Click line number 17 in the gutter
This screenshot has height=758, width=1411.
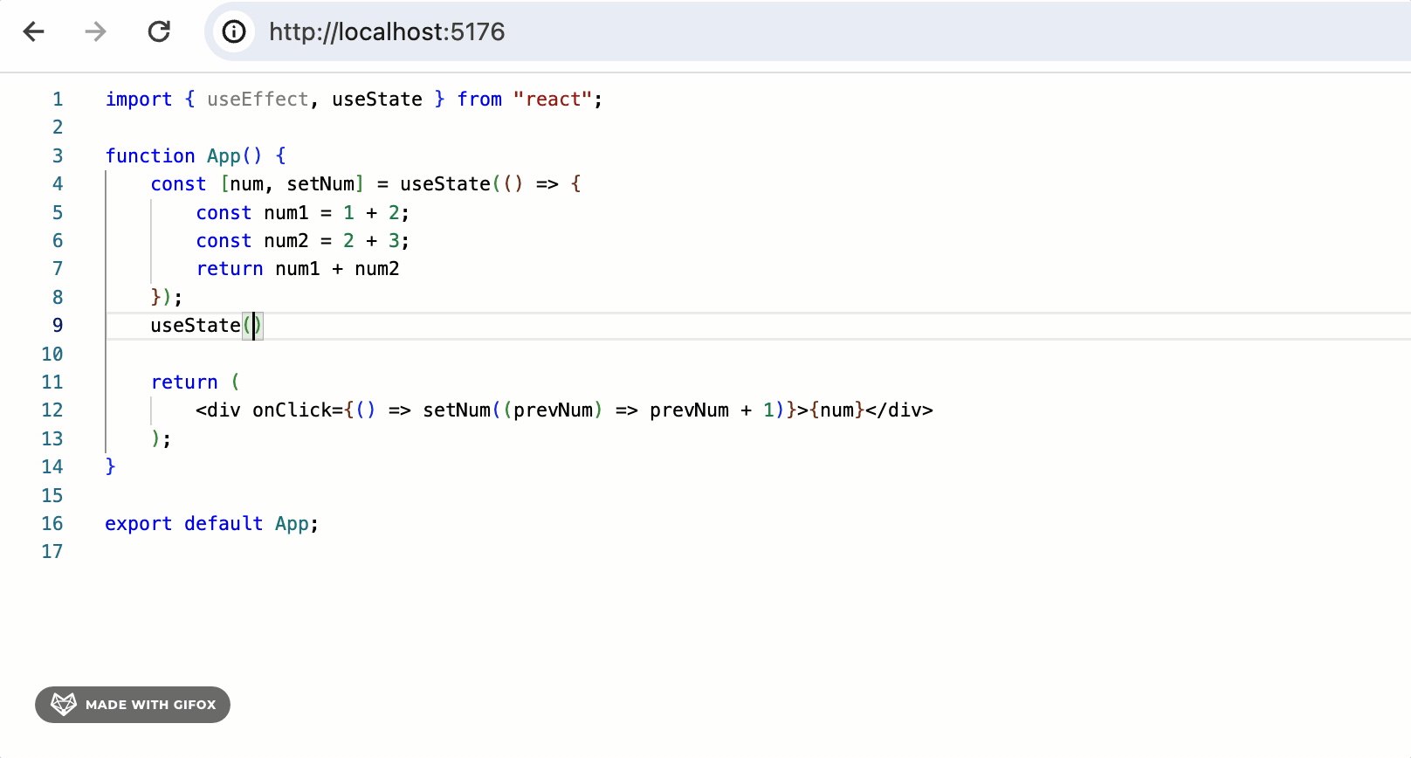tap(52, 552)
